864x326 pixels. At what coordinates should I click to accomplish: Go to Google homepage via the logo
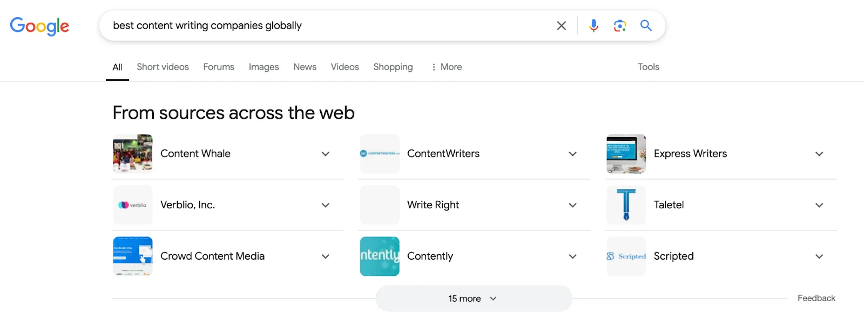(39, 26)
